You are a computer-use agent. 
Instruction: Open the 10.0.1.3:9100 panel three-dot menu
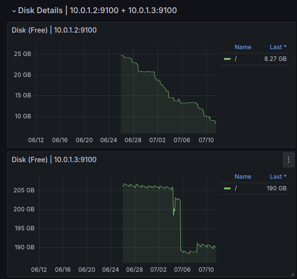click(289, 160)
